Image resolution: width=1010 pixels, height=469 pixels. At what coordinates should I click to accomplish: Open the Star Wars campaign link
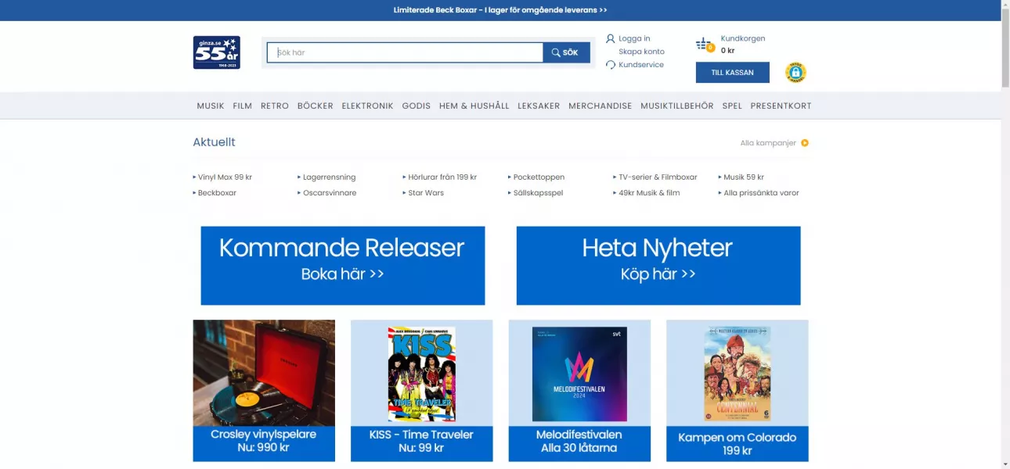pyautogui.click(x=426, y=193)
